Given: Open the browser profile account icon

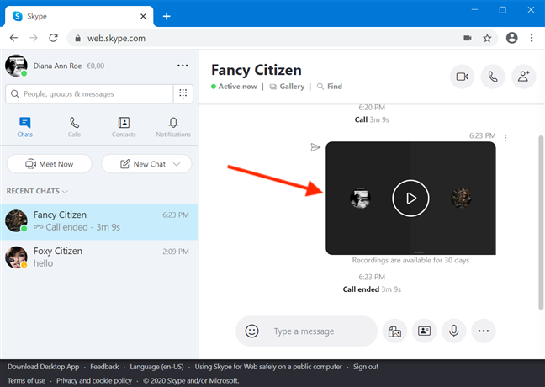Looking at the screenshot, I should click(511, 38).
